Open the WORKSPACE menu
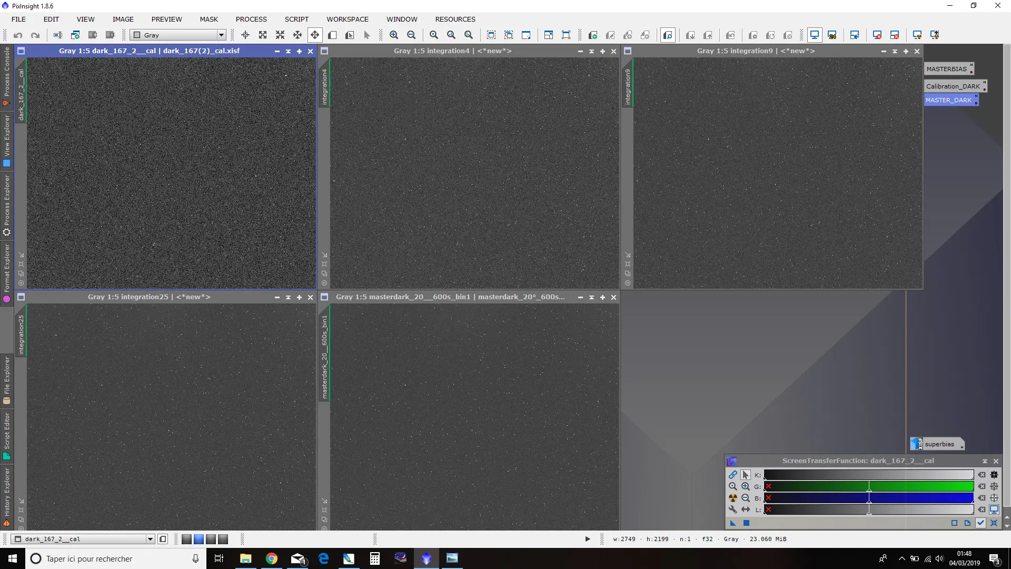The height and width of the screenshot is (569, 1011). click(x=348, y=19)
